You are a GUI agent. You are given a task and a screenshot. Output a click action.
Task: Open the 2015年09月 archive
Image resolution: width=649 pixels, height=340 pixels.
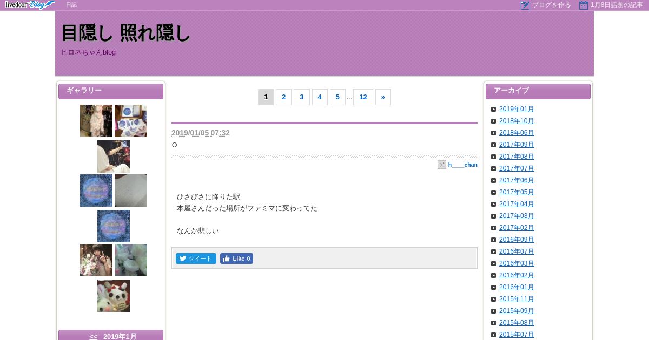click(x=516, y=311)
